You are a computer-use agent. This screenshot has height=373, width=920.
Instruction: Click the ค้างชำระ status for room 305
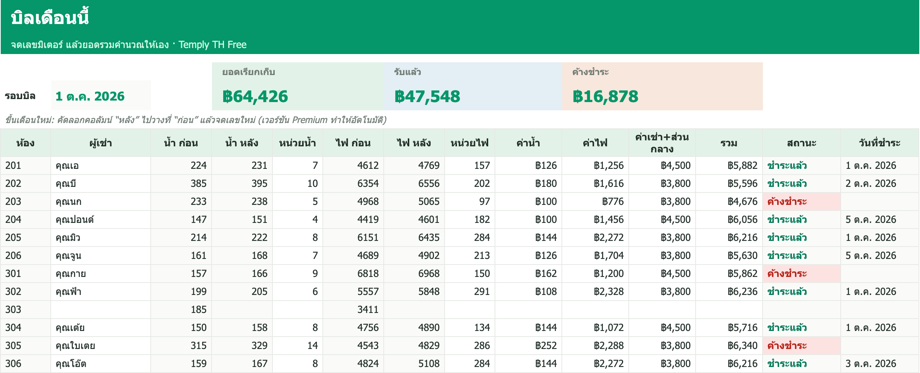802,346
